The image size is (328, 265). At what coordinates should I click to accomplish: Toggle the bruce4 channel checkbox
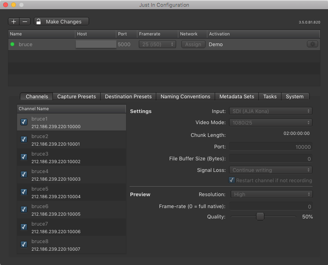[x=24, y=174]
